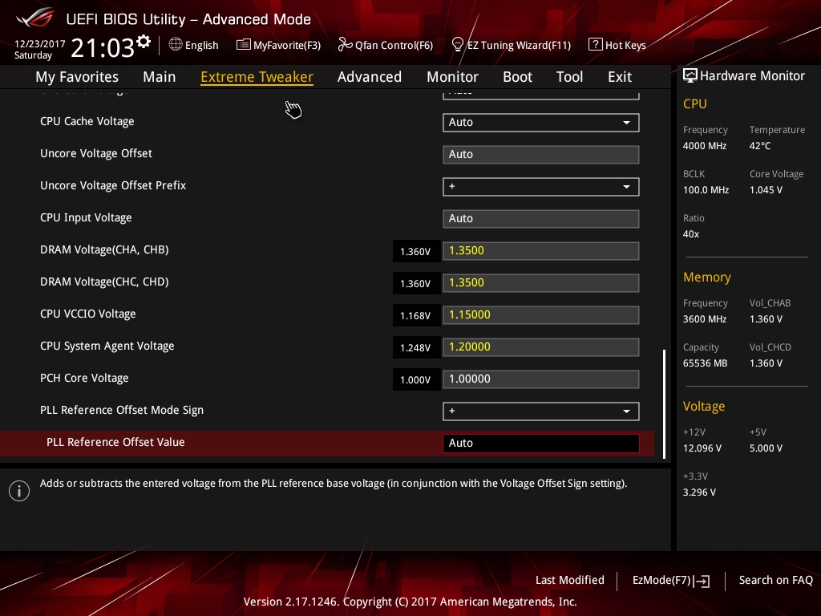
Task: Click the 1.000V PCH Core reading
Action: tap(416, 379)
